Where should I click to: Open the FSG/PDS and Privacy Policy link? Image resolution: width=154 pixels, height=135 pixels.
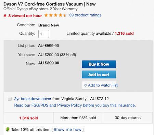pos(75,105)
